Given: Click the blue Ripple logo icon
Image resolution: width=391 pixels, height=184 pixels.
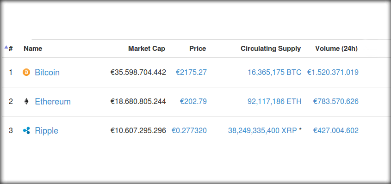Looking at the screenshot, I should [26, 130].
